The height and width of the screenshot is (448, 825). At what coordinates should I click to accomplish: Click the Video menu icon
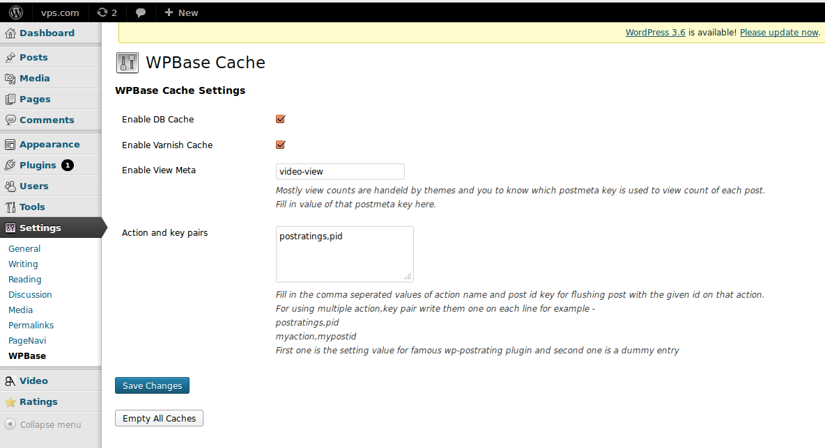click(10, 381)
